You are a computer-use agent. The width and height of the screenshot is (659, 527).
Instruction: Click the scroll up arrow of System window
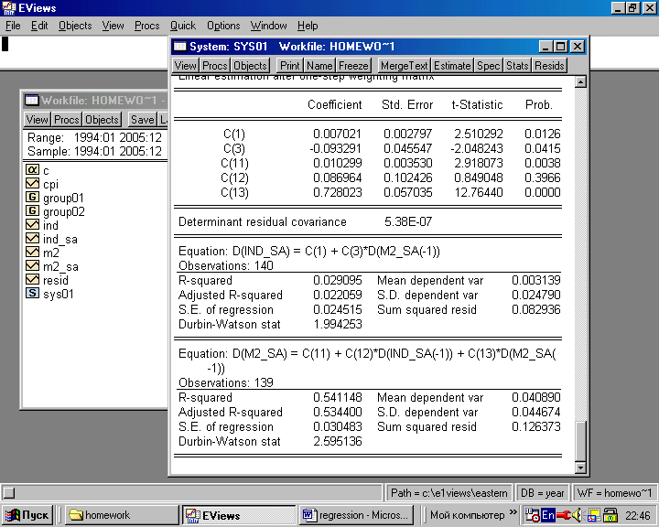pyautogui.click(x=580, y=82)
